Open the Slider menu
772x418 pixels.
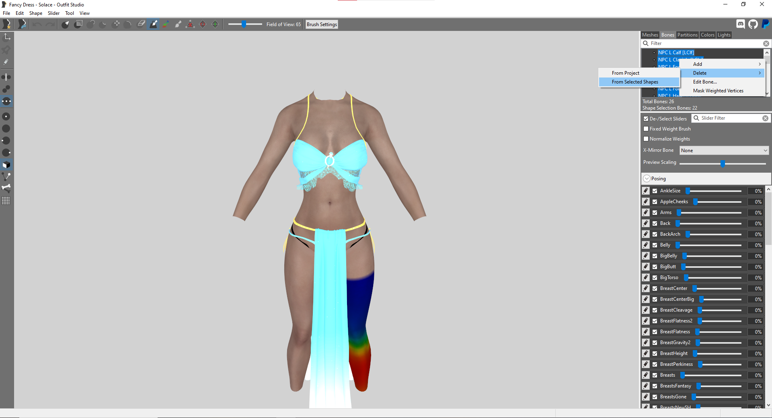tap(53, 13)
